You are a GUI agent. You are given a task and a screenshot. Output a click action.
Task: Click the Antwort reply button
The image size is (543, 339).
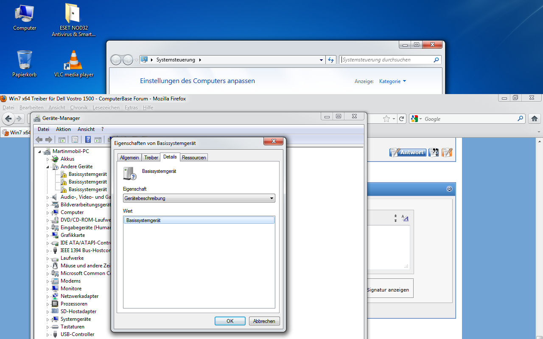tap(408, 153)
